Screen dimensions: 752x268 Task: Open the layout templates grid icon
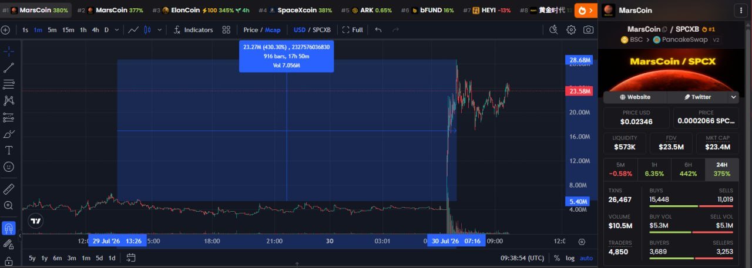227,30
